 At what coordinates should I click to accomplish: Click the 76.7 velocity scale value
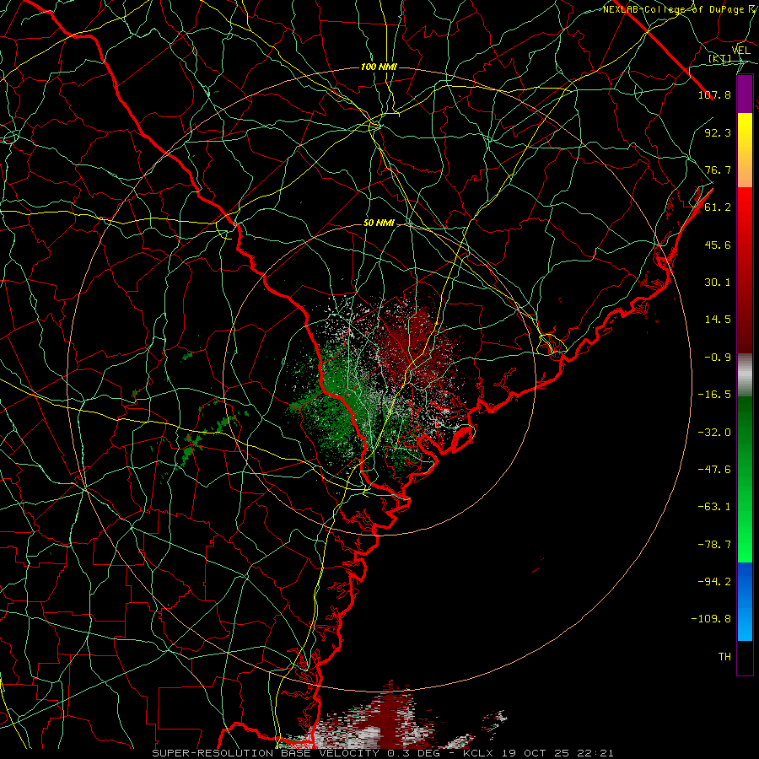[718, 170]
